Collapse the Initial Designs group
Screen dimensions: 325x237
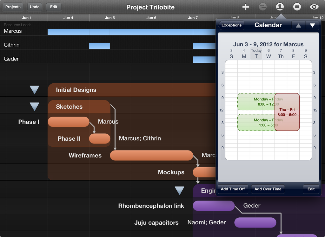(34, 90)
